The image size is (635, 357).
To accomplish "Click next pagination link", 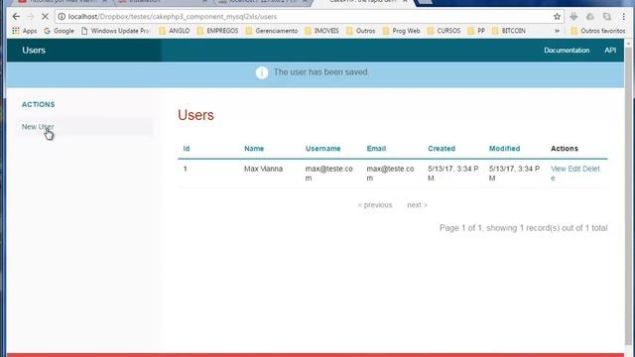I will click(417, 205).
